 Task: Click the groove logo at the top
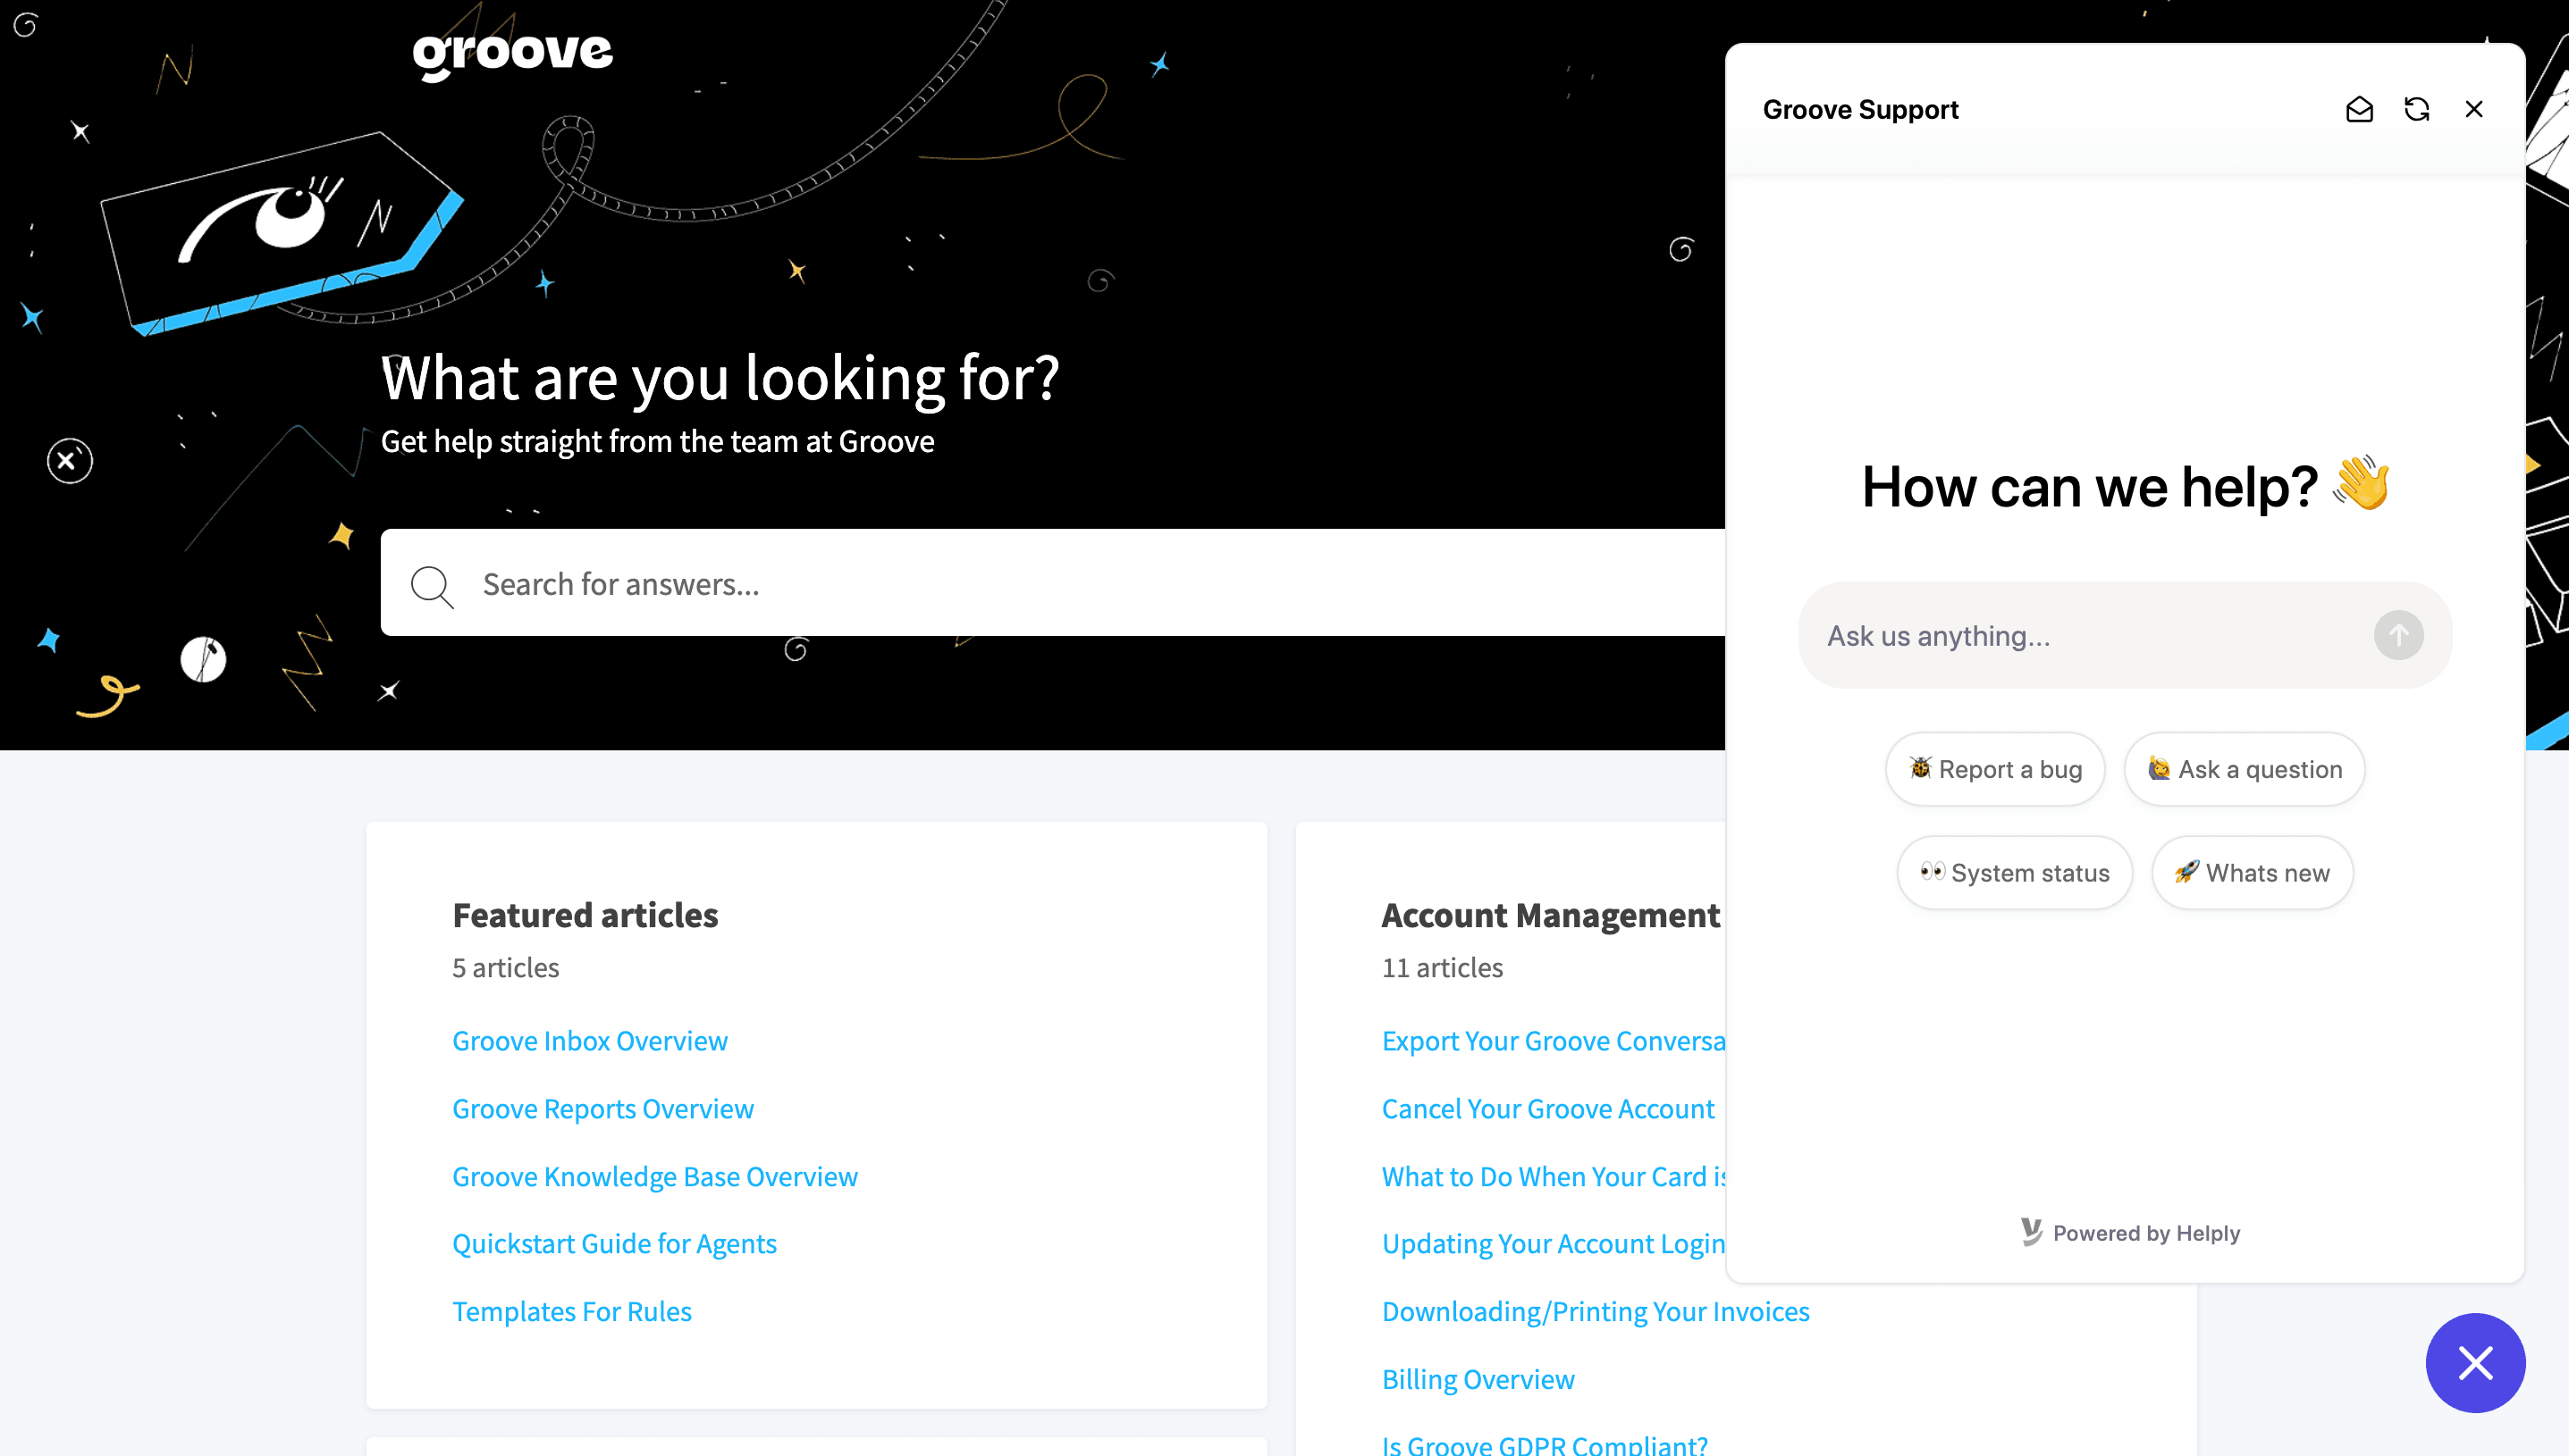click(x=512, y=52)
